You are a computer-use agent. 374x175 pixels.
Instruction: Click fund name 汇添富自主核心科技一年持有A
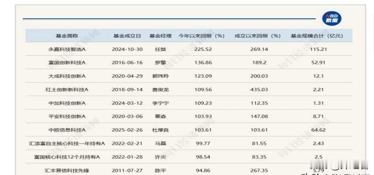click(67, 143)
